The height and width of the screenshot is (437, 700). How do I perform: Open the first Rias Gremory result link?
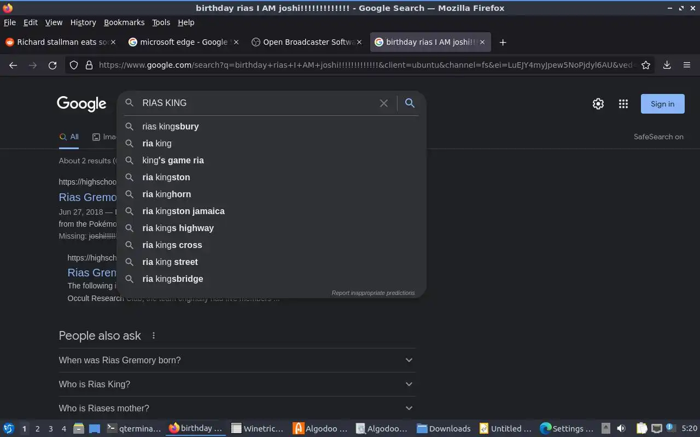[87, 197]
